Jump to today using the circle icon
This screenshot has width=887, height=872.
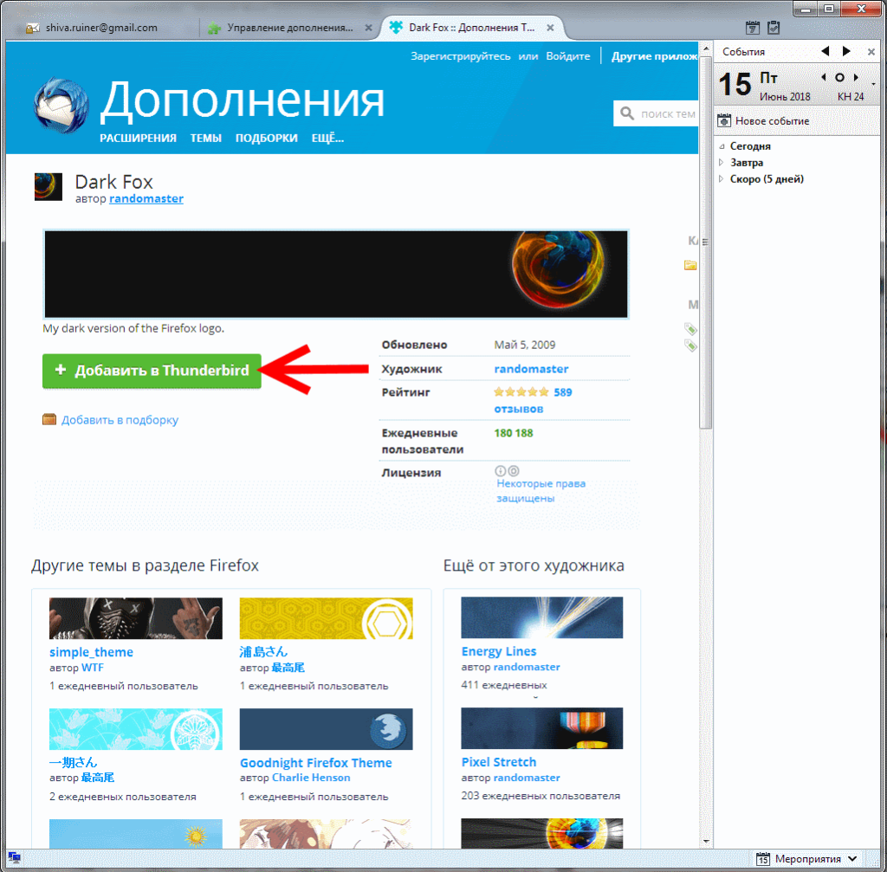click(839, 78)
